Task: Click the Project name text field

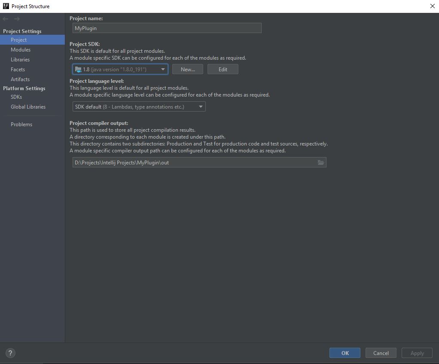Action: [167, 28]
